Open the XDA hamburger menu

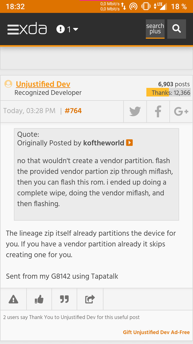click(13, 29)
